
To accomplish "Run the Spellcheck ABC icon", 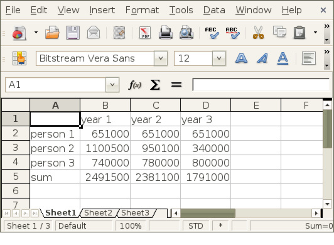I will 212,33.
